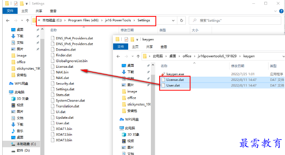
Task: Click the back arrow in Settings window
Action: (x=7, y=21)
